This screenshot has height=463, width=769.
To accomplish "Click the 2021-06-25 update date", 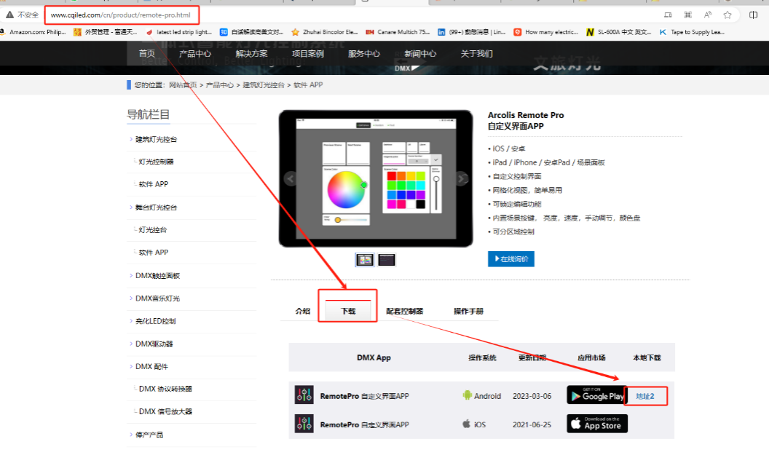I will [532, 424].
